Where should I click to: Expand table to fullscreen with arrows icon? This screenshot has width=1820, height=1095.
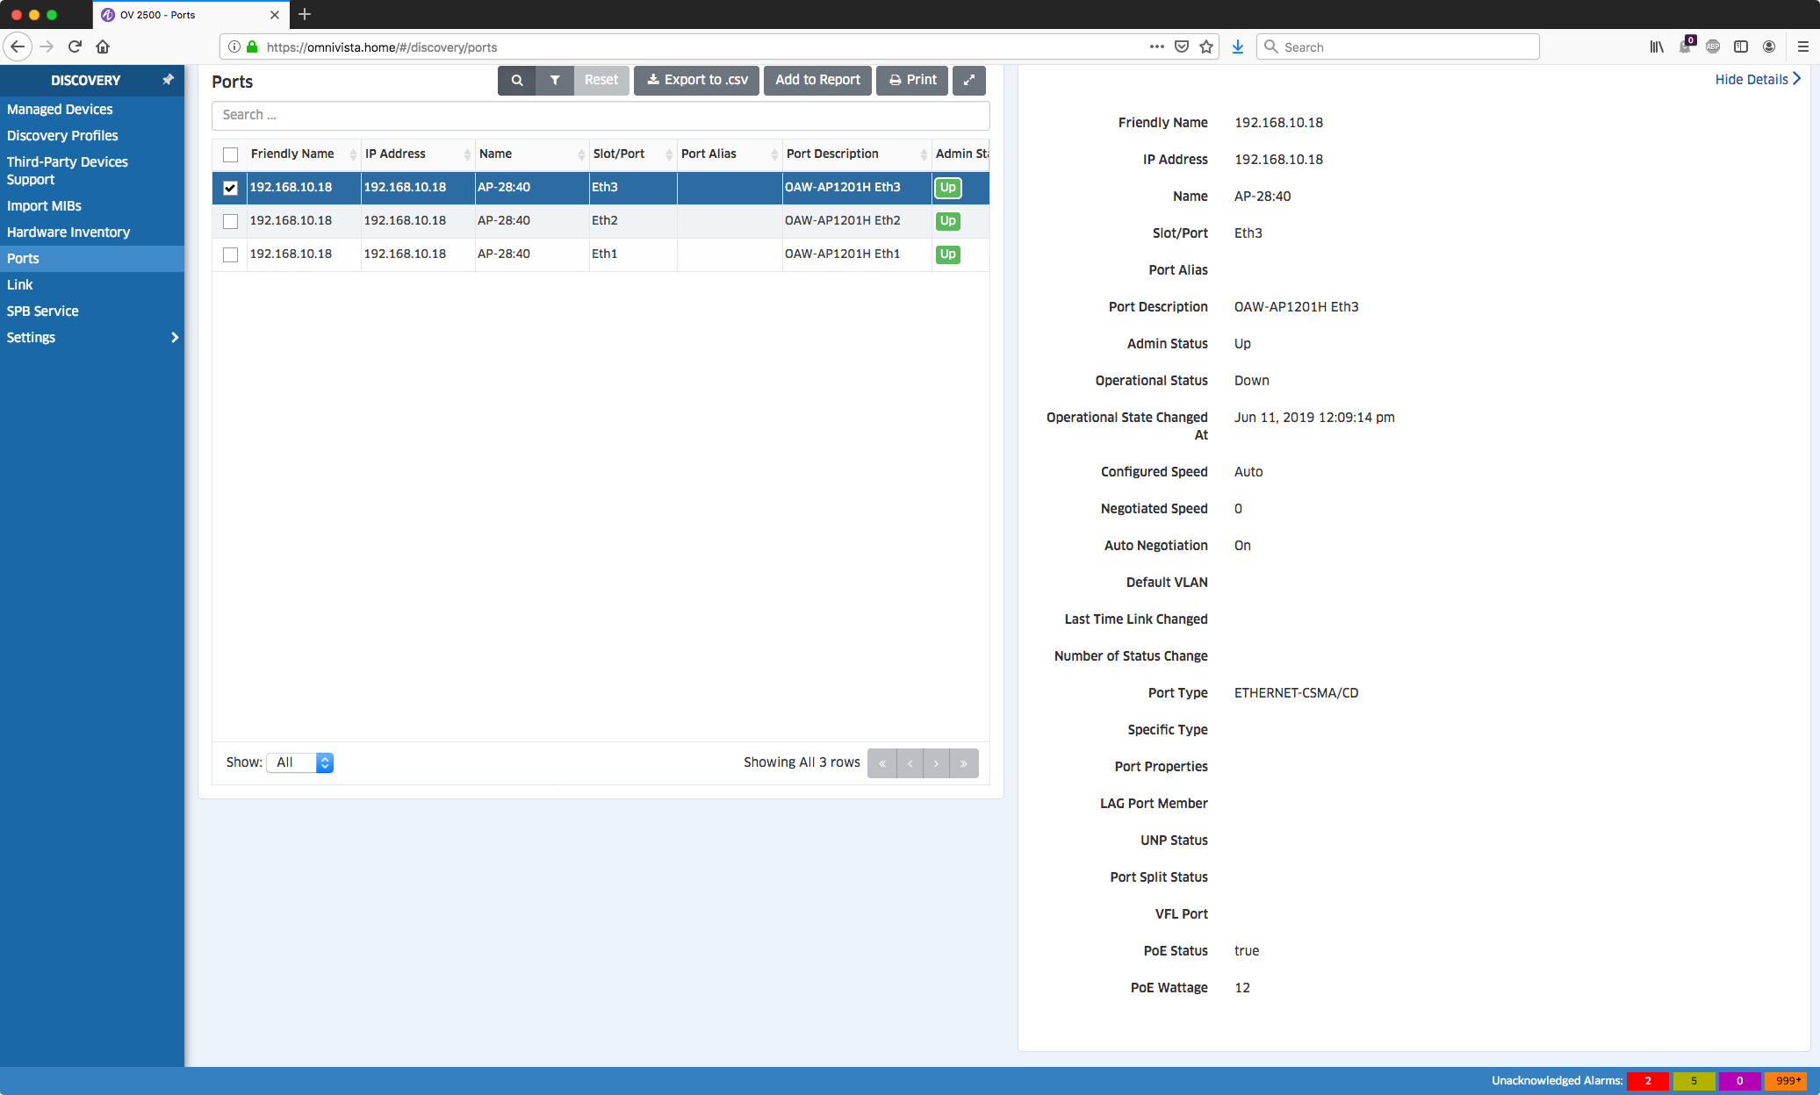click(x=969, y=80)
